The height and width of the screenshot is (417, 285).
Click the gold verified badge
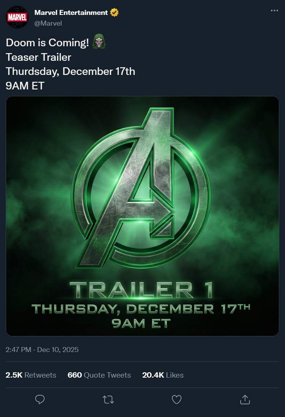pos(114,13)
